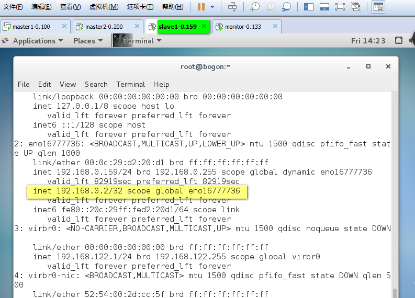Pause the running virtual machine

tap(201, 7)
